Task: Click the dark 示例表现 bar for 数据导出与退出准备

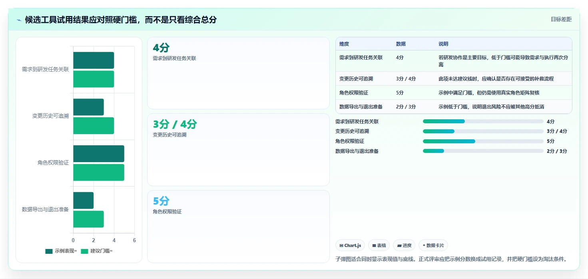Action: pos(83,200)
